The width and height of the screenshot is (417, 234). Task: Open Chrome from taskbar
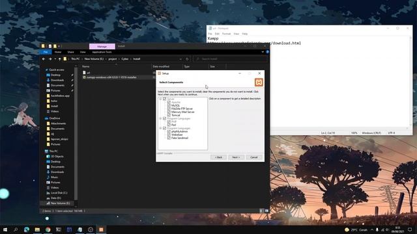pyautogui.click(x=48, y=229)
